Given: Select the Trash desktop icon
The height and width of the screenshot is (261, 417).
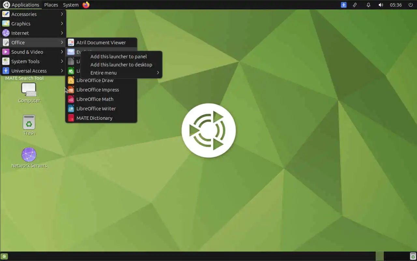Looking at the screenshot, I should (x=29, y=122).
